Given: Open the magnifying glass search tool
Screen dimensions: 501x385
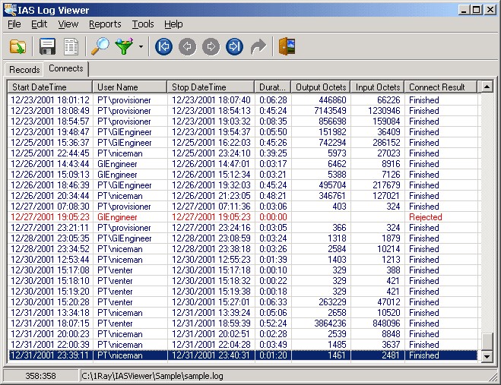Looking at the screenshot, I should tap(100, 46).
